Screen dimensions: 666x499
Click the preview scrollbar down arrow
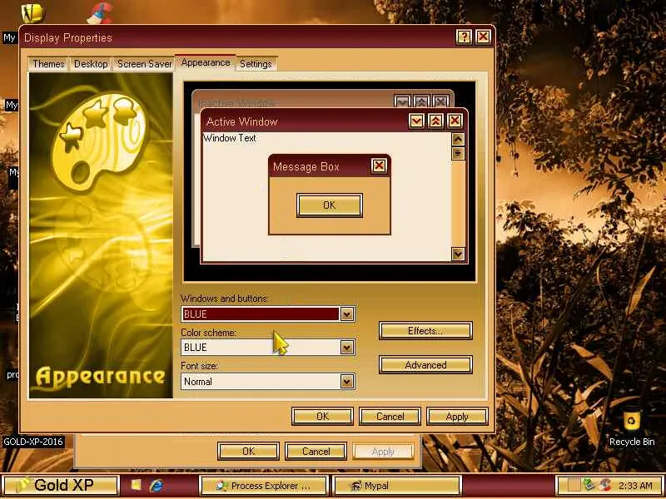[458, 254]
